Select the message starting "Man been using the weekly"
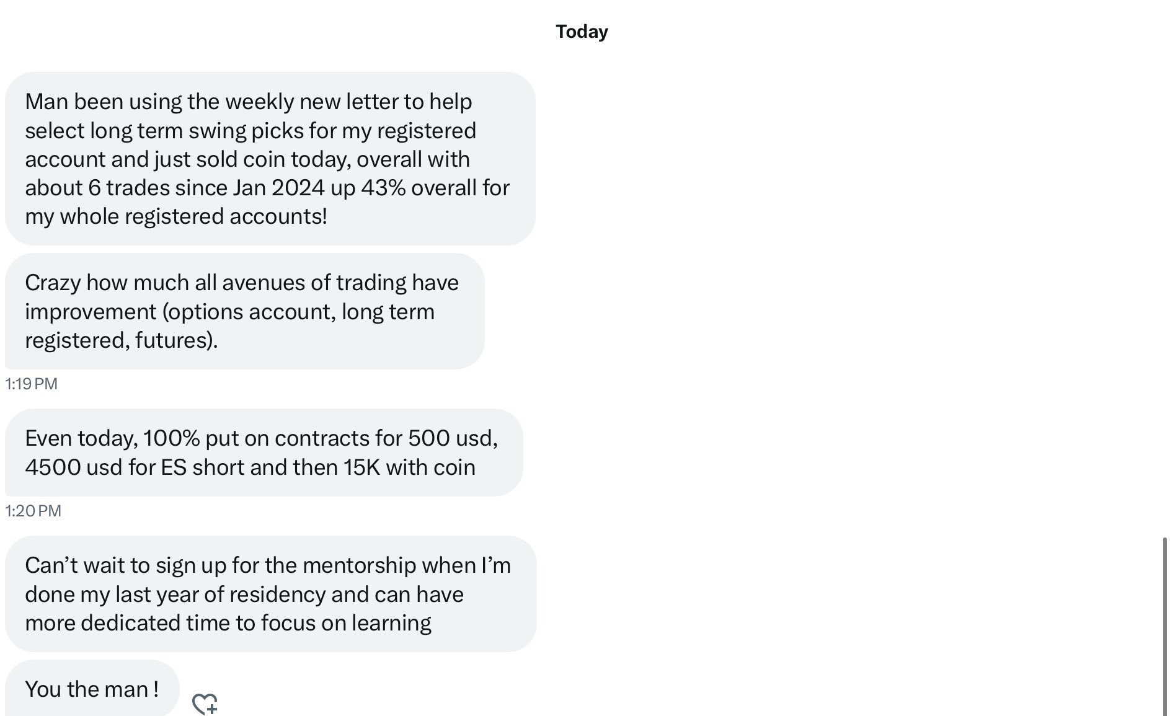 point(270,159)
